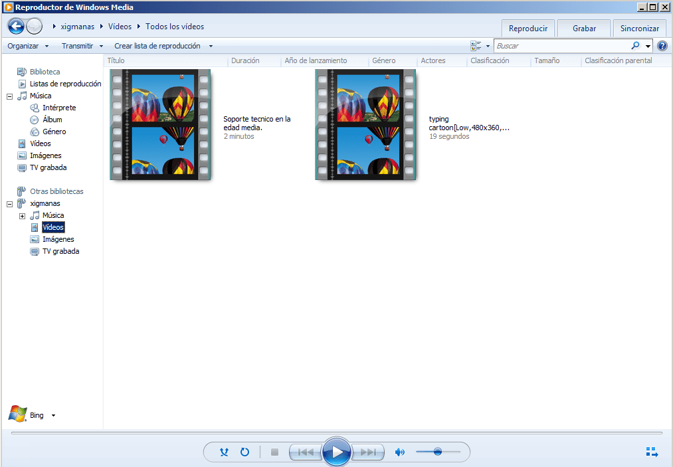Screen dimensions: 673x467
Task: Collapse the xigmanas library node
Action: click(x=9, y=204)
